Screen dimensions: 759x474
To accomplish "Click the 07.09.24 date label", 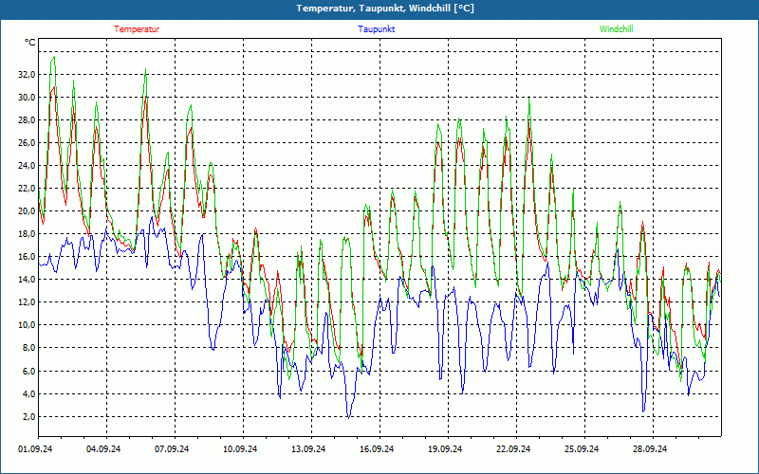I will tap(172, 448).
